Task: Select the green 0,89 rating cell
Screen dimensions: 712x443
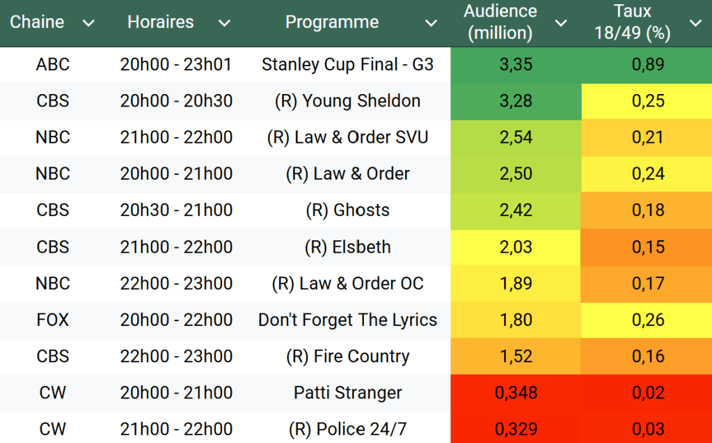Action: click(x=647, y=65)
